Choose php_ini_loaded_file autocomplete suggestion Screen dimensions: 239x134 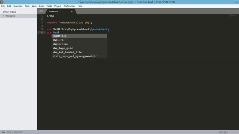coord(79,52)
